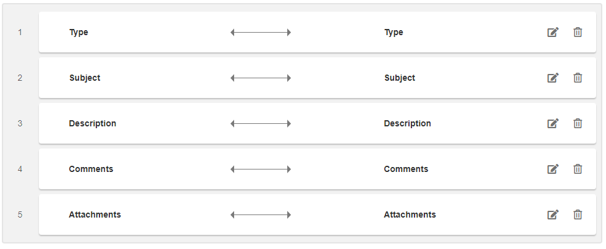Edit the Attachments field mapping
The image size is (606, 249).
click(x=553, y=214)
